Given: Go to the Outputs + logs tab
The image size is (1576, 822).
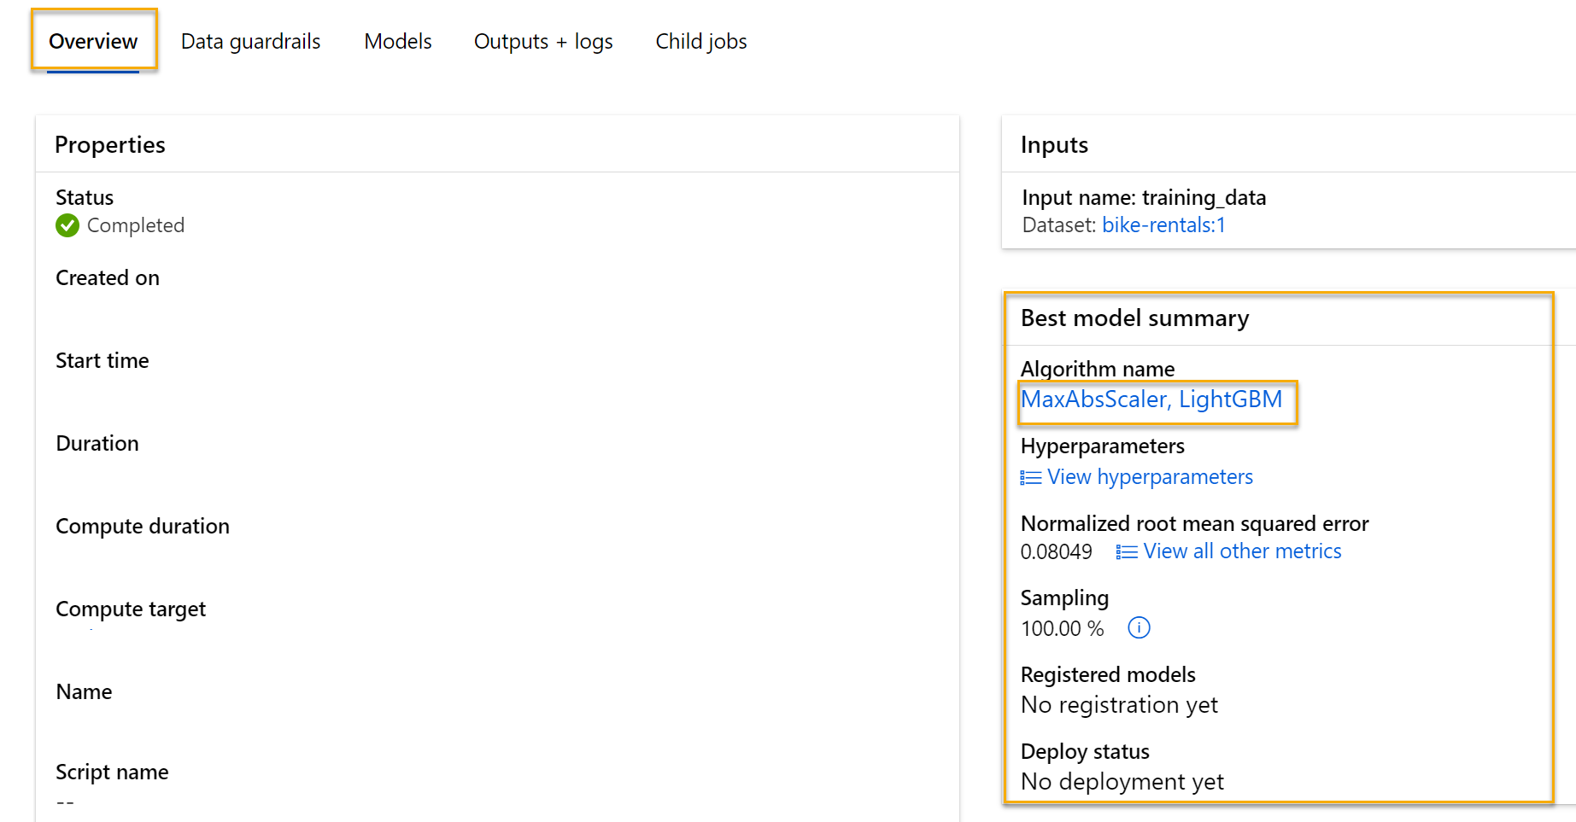Looking at the screenshot, I should (x=543, y=41).
